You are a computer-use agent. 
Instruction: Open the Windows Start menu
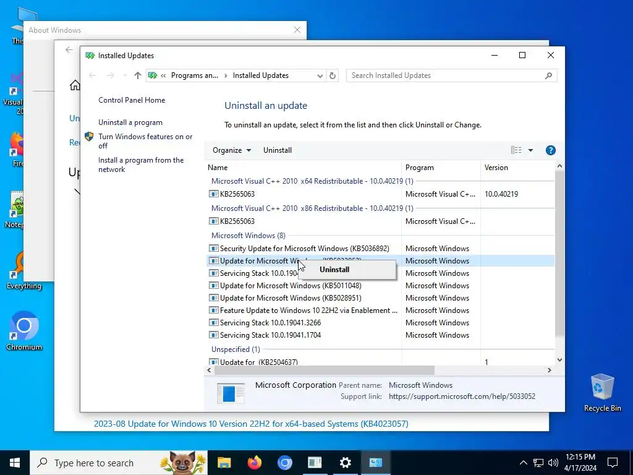(15, 463)
